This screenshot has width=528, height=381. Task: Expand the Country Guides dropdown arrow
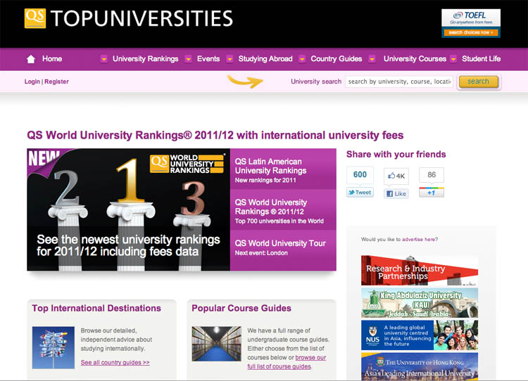point(302,59)
